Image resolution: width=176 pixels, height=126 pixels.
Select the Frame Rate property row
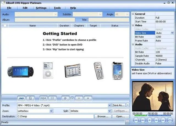tap(154, 41)
